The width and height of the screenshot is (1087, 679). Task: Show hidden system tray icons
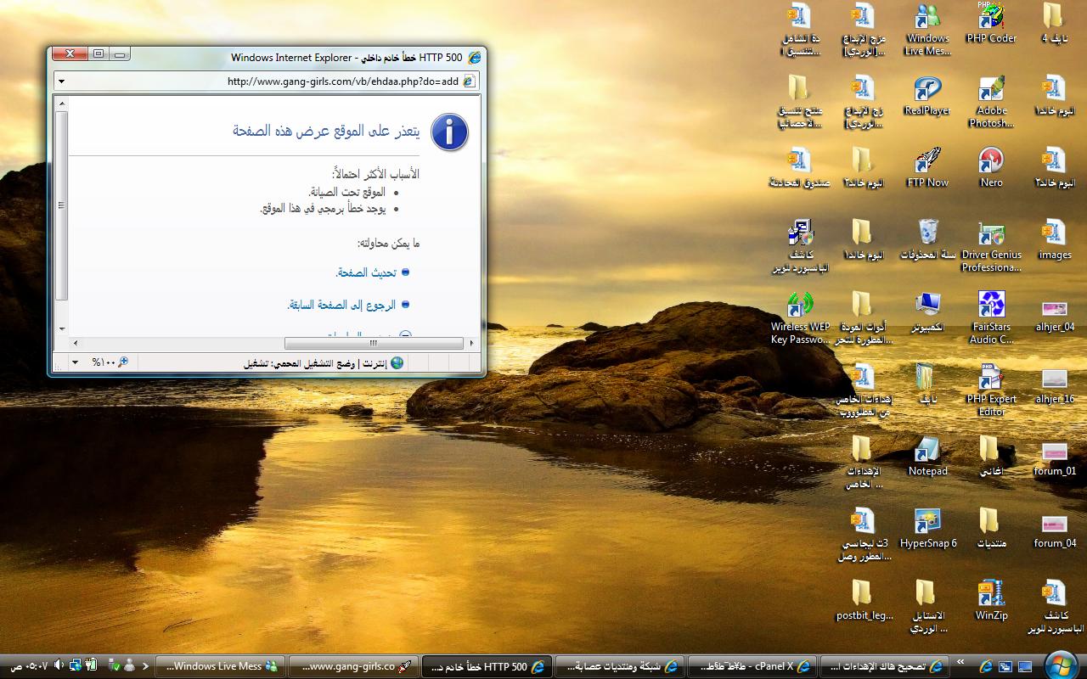(x=145, y=666)
